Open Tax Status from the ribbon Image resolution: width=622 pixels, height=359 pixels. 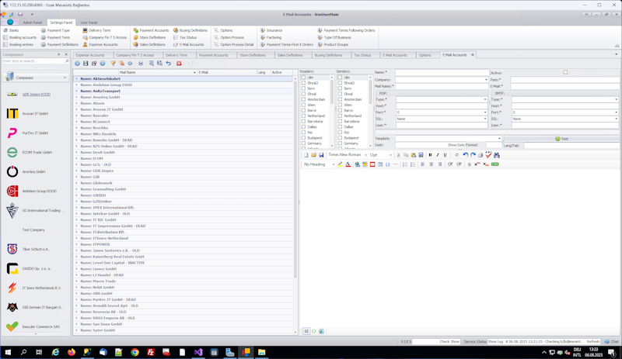[185, 37]
